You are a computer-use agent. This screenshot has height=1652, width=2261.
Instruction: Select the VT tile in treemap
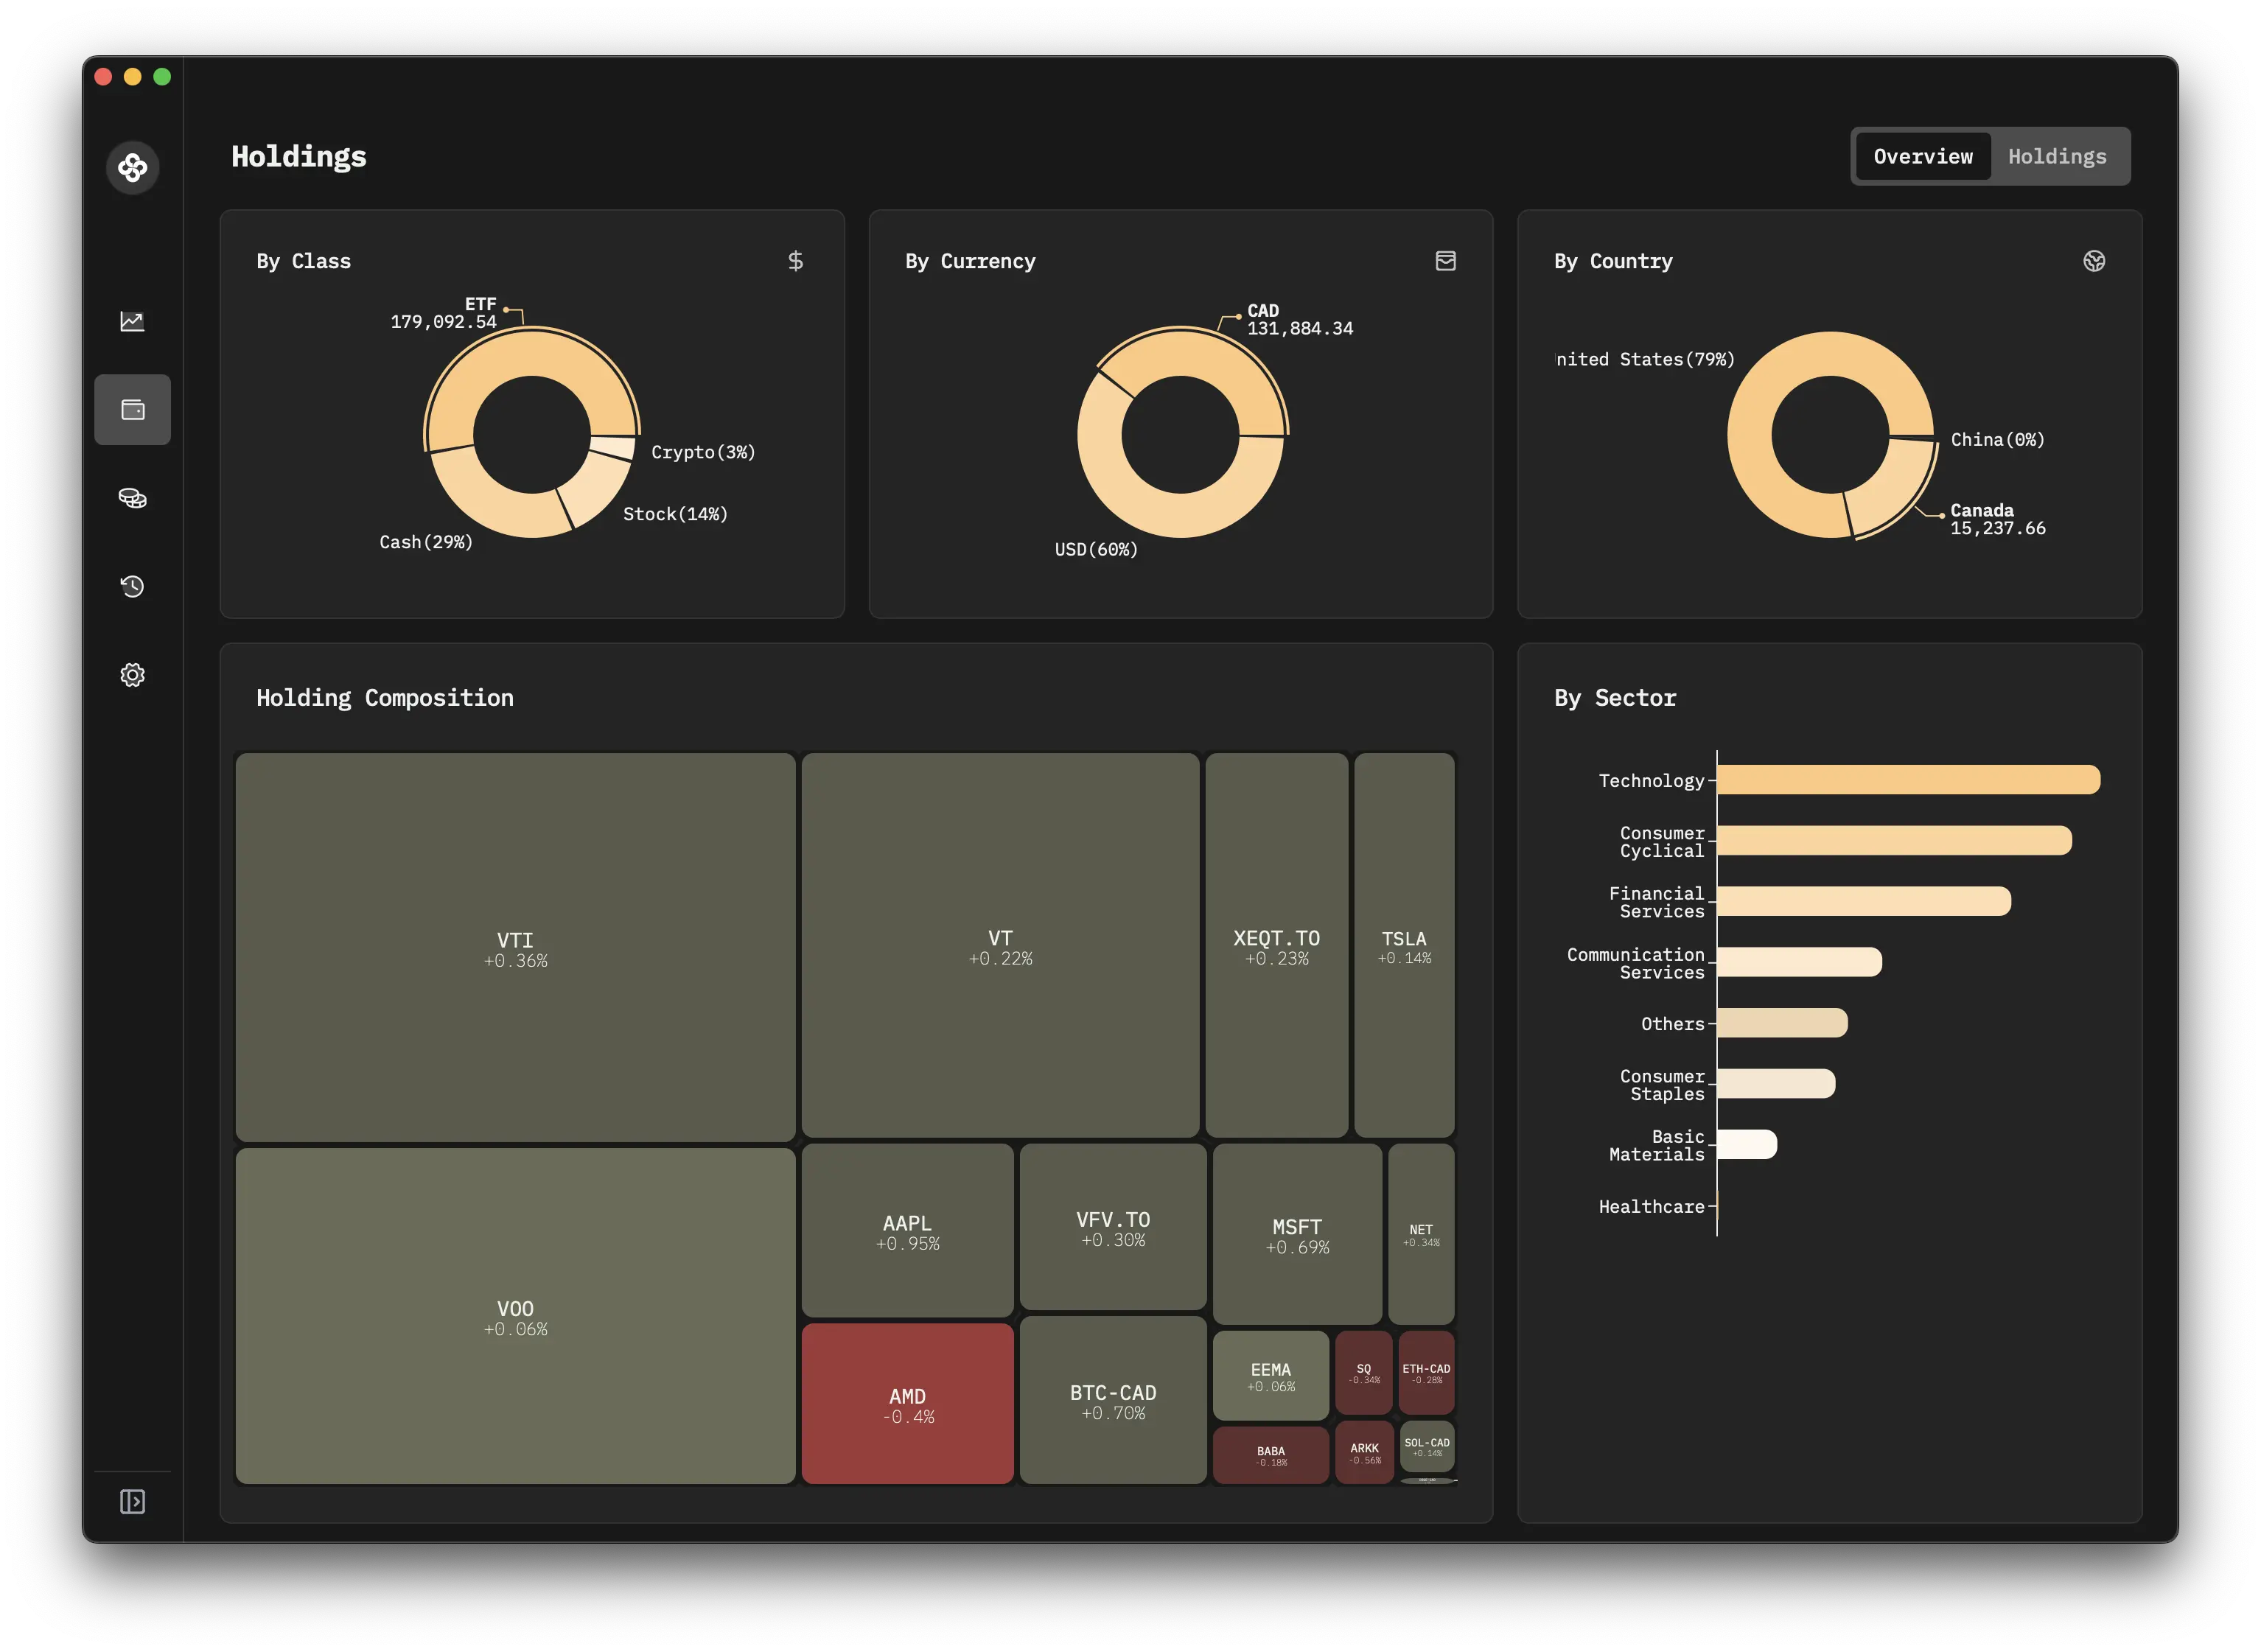coord(1000,945)
